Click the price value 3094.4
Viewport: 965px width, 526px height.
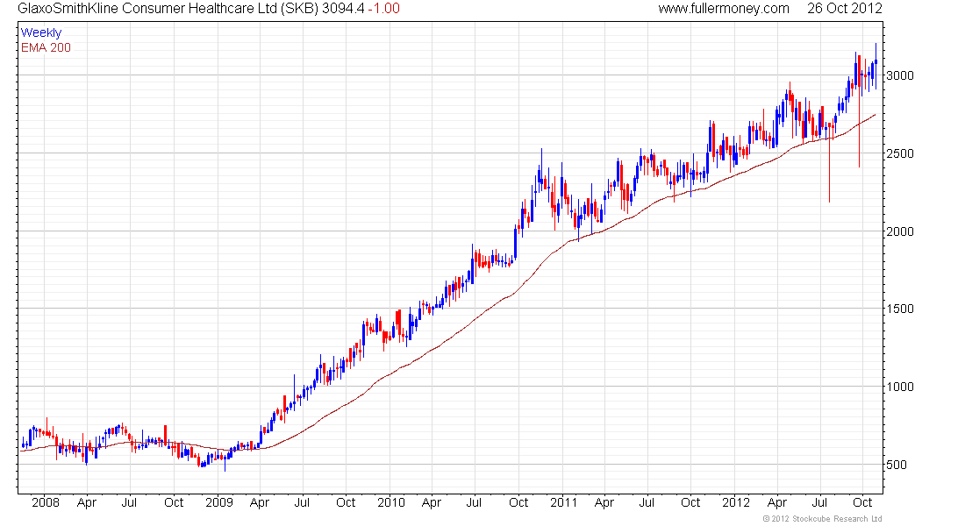tap(343, 9)
